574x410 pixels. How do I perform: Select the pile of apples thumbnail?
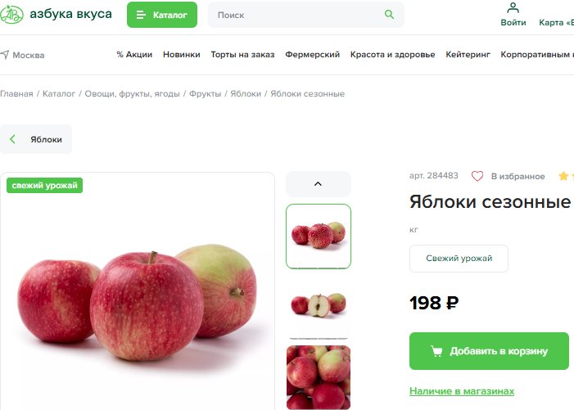pos(319,377)
